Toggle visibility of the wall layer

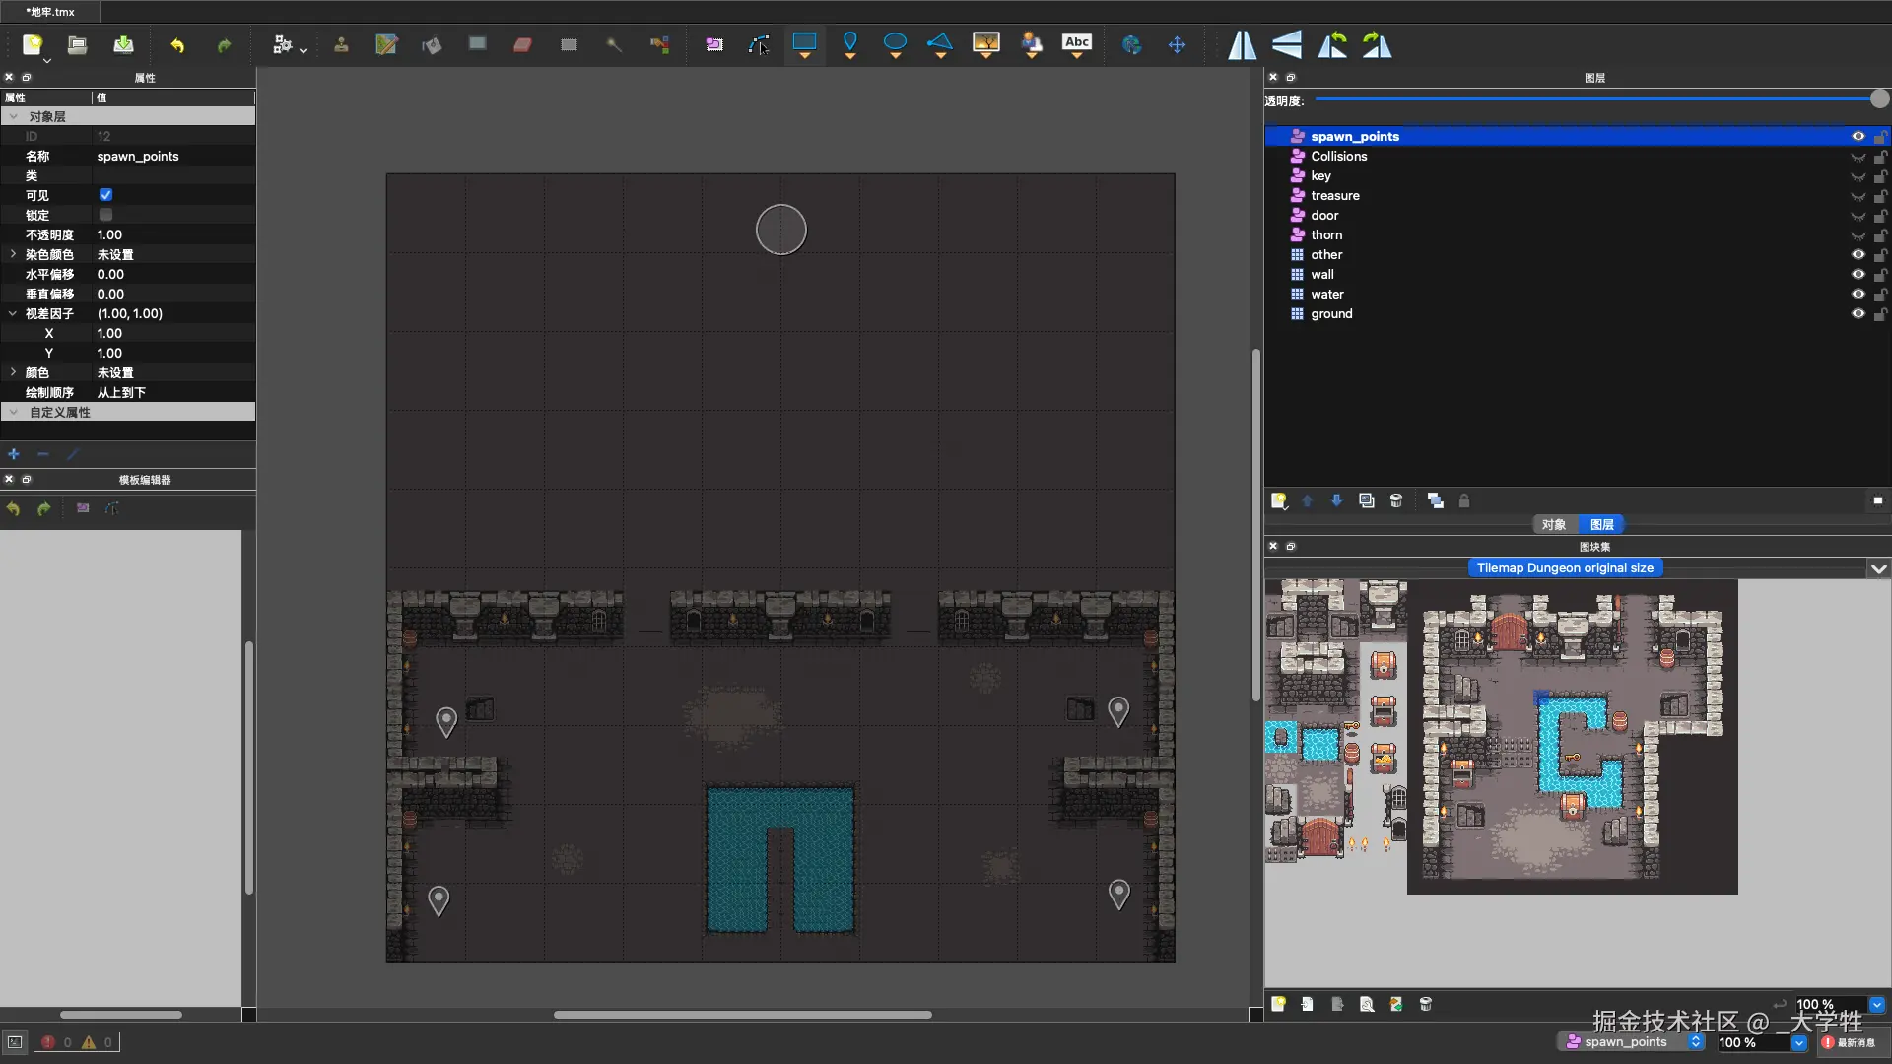[x=1858, y=275]
